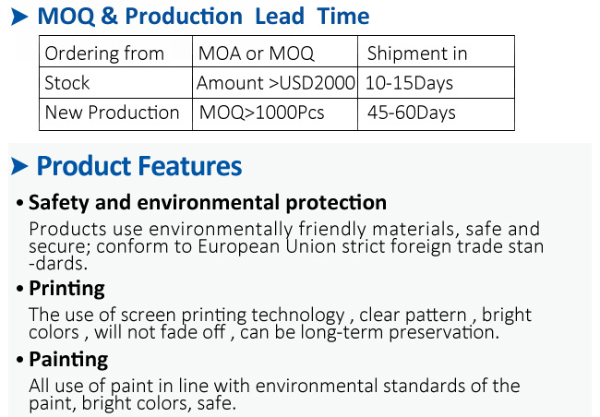Click the arrow icon beside Product Features
The width and height of the screenshot is (600, 417).
[x=19, y=166]
